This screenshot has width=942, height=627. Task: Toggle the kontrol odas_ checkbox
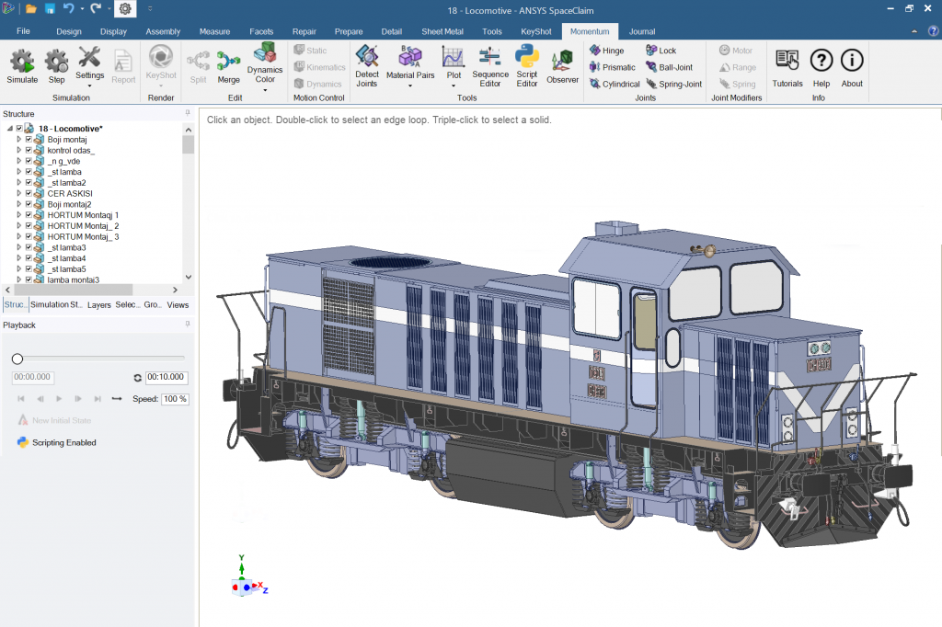coord(29,150)
